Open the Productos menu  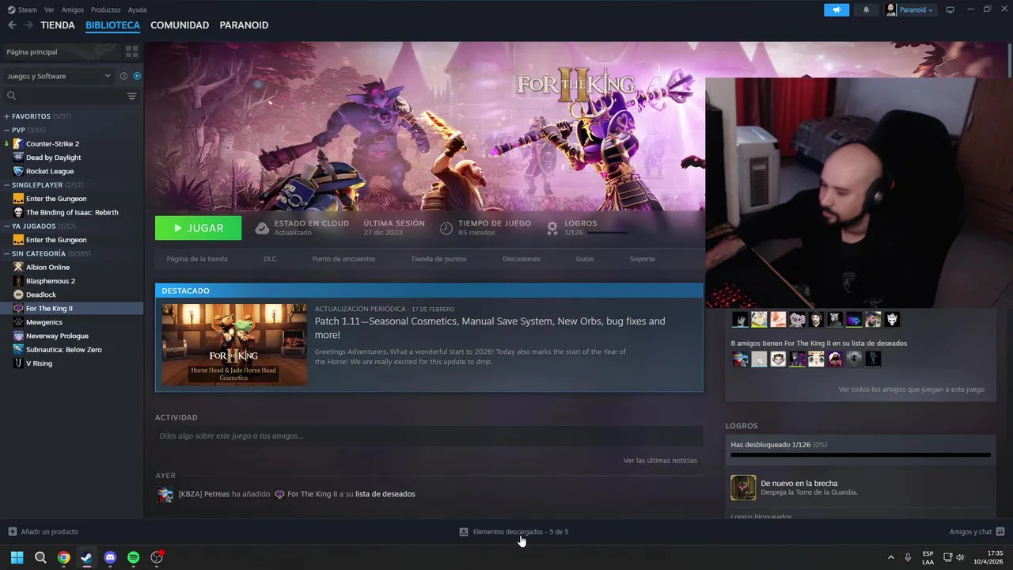(x=105, y=9)
